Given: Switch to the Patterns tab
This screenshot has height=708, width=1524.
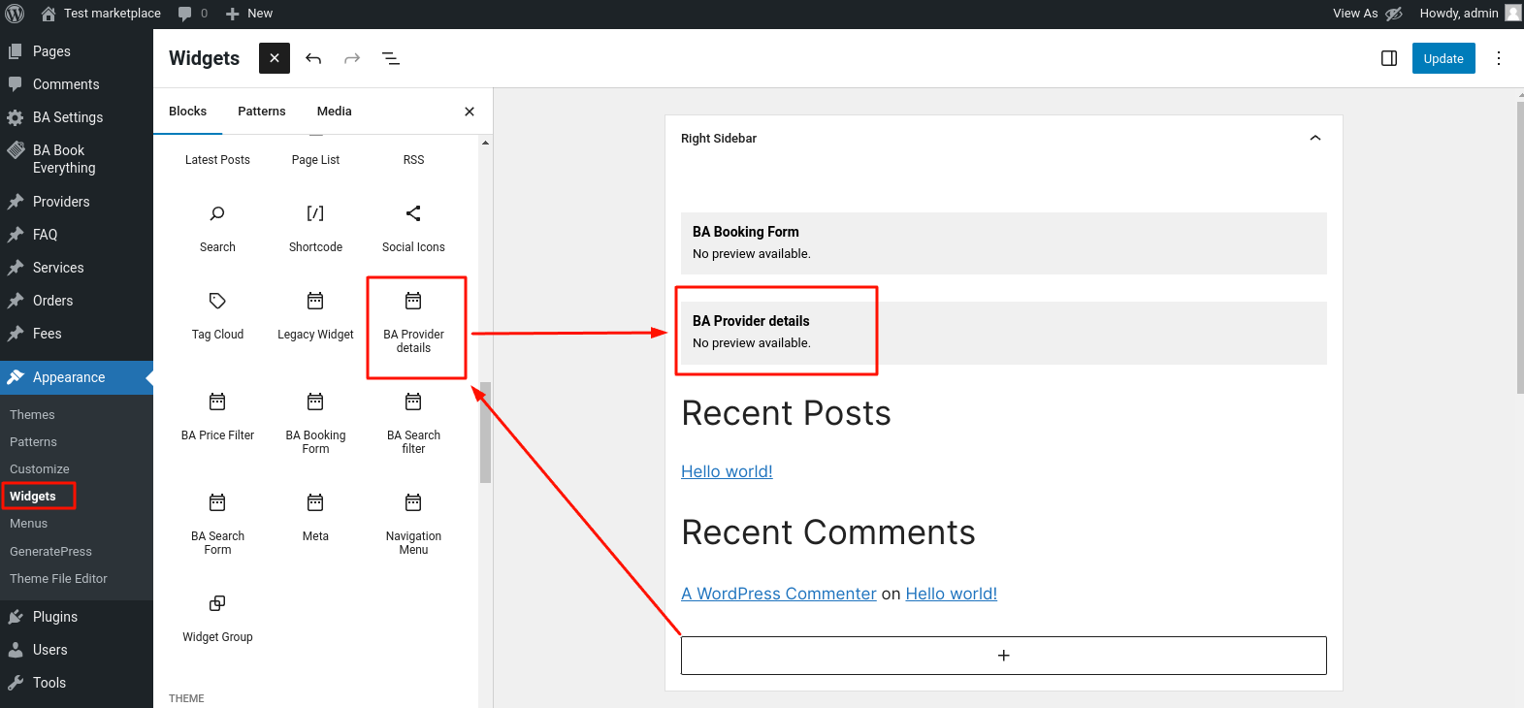Looking at the screenshot, I should pos(262,112).
